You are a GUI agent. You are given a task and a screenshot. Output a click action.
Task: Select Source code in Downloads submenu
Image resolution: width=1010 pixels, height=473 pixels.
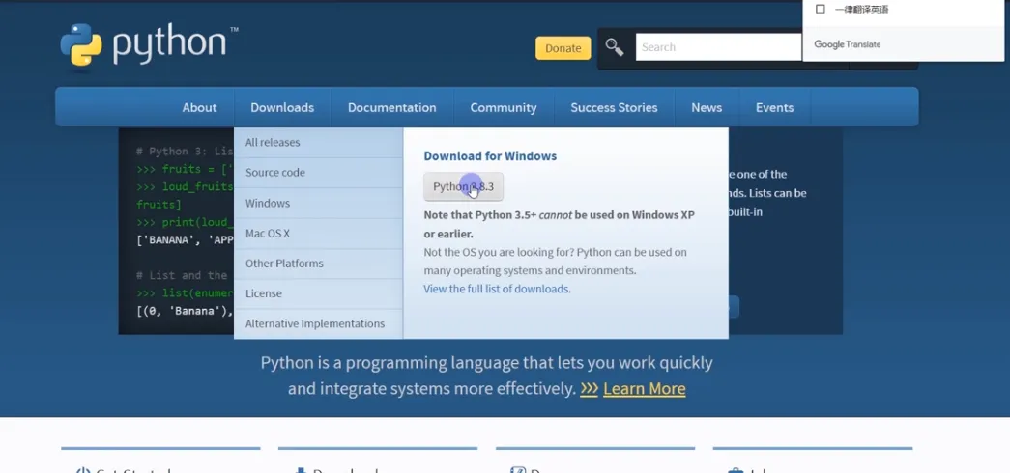click(318, 173)
